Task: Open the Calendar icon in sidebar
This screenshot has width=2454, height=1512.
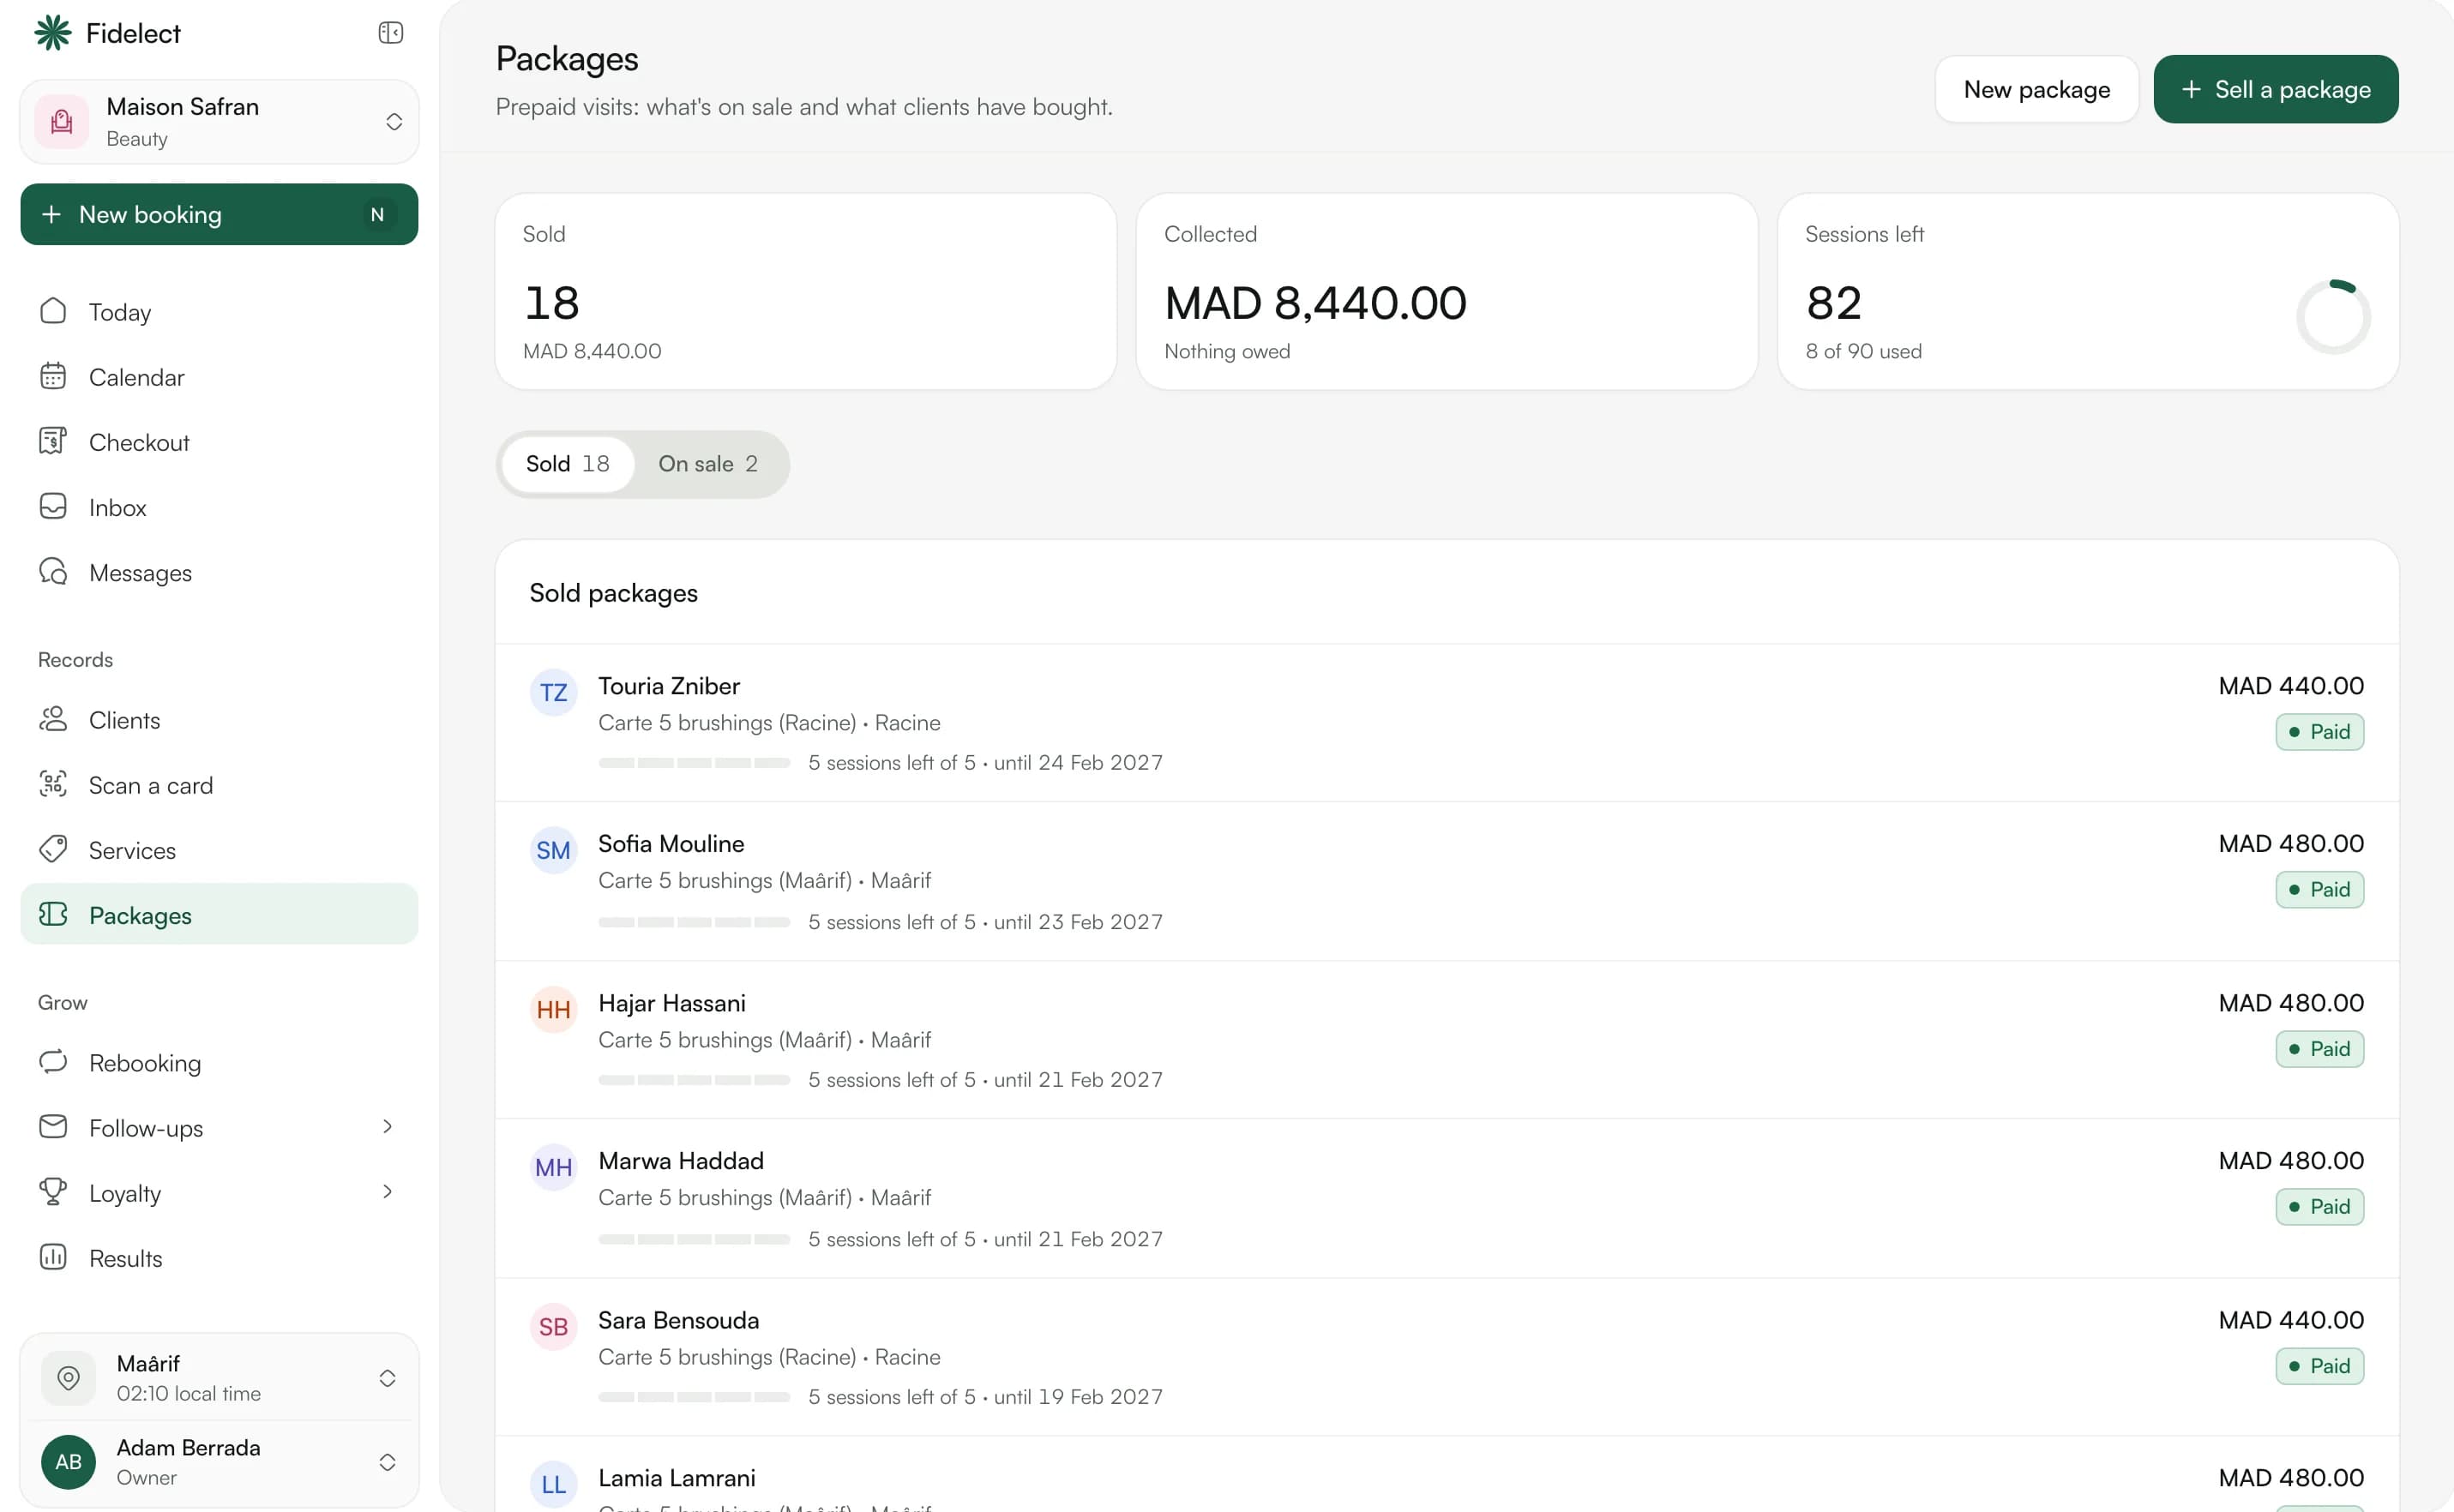Action: (x=53, y=376)
